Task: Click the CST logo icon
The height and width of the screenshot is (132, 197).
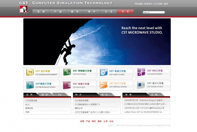Action: 24,10
